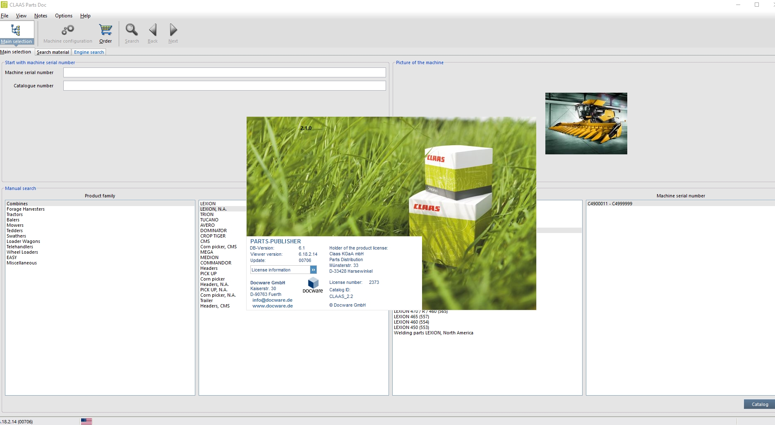Expand License information arrow button
The width and height of the screenshot is (775, 425).
pos(313,270)
